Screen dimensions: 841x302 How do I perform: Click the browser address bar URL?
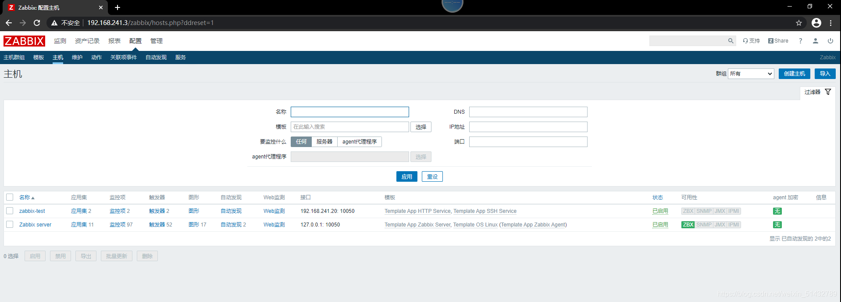150,23
